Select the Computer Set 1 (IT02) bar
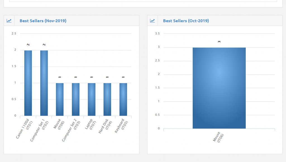Image resolution: width=286 pixels, height=162 pixels. pyautogui.click(x=44, y=83)
